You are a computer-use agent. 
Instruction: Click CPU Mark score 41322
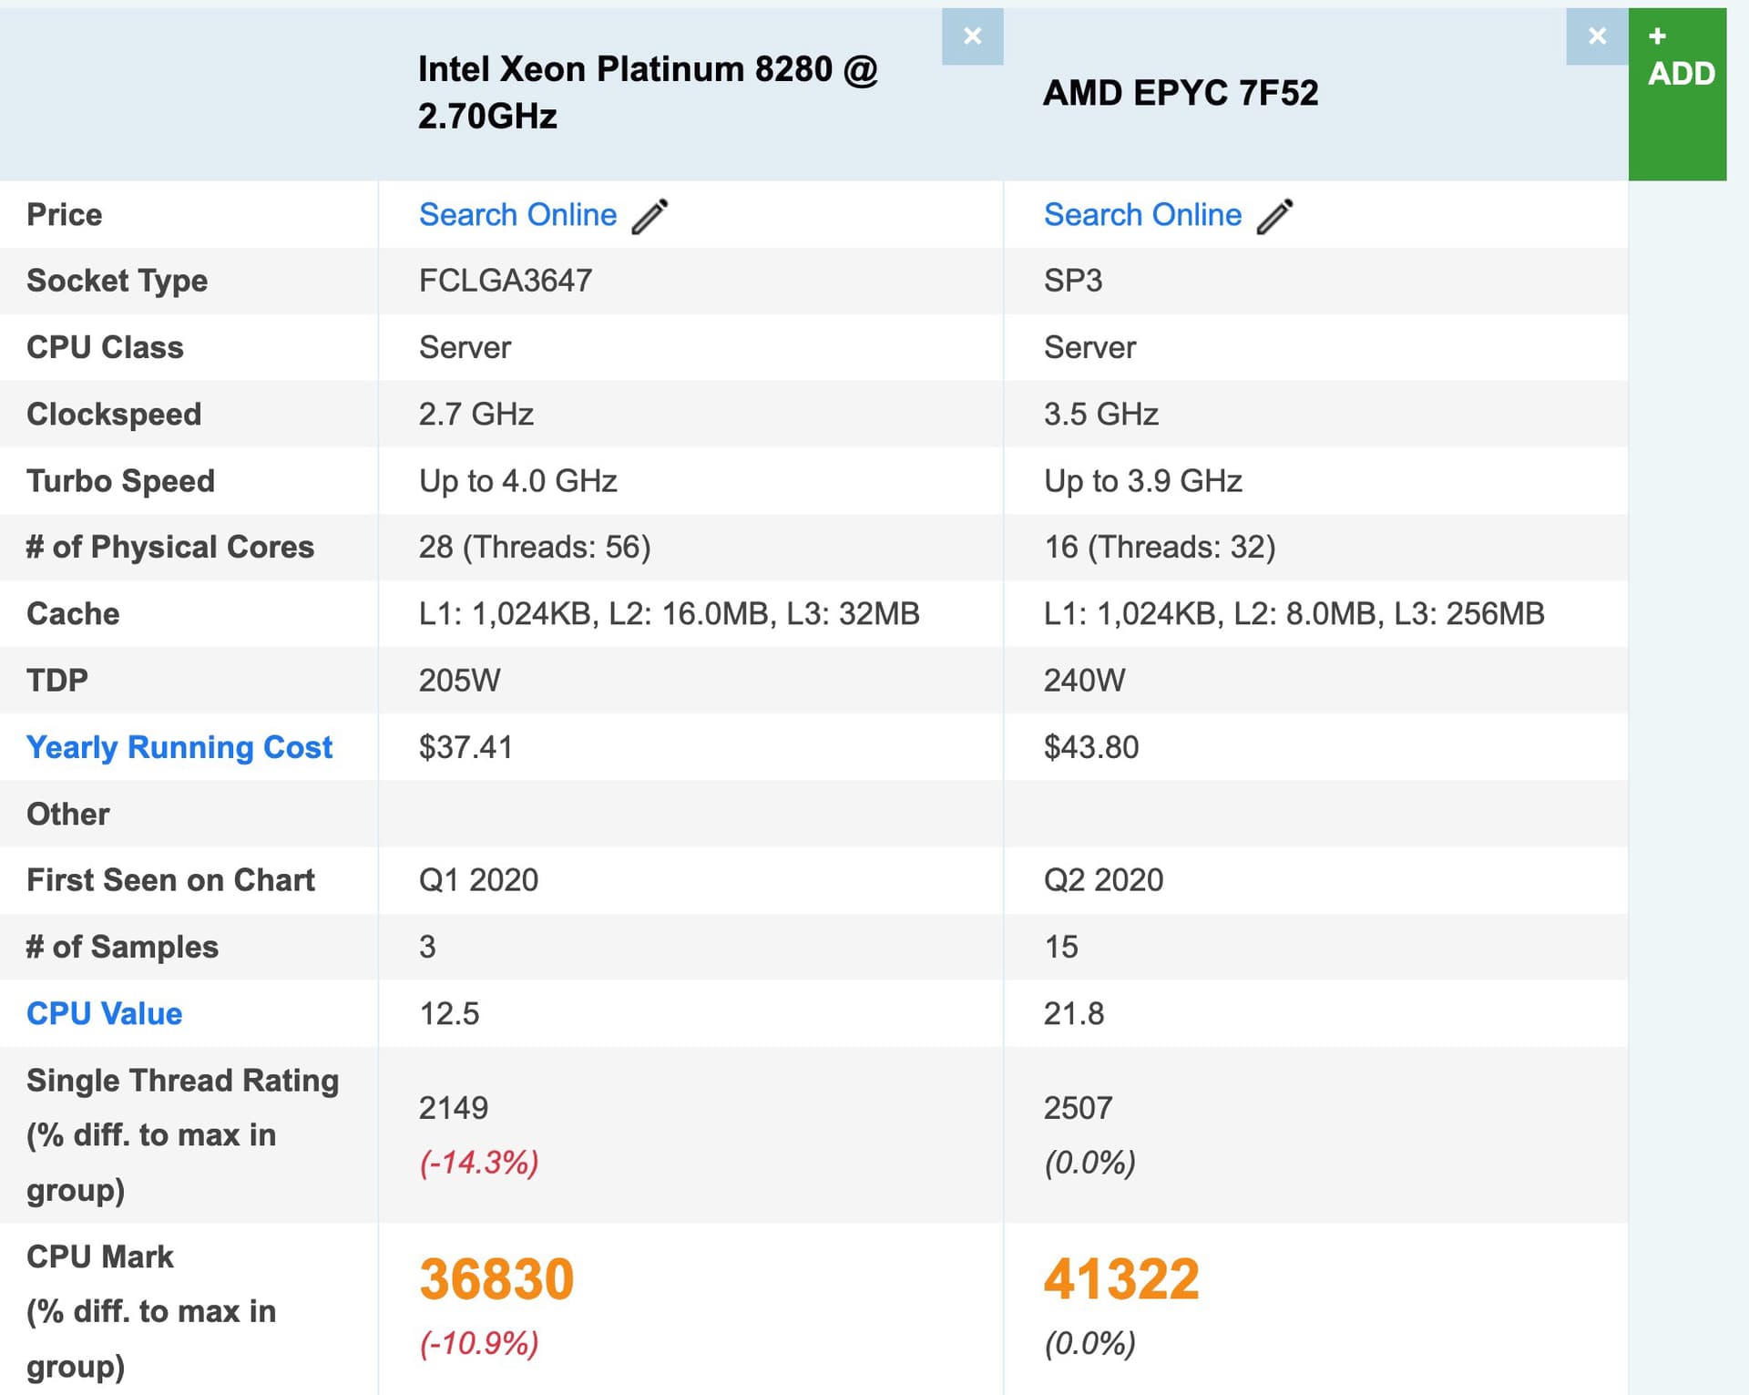coord(1121,1279)
